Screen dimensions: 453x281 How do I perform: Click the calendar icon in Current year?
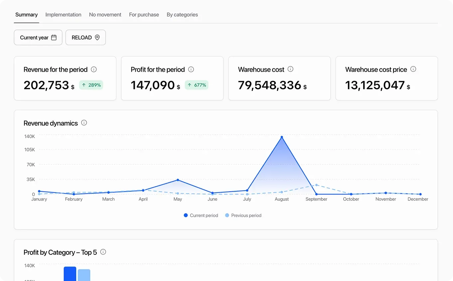[54, 38]
